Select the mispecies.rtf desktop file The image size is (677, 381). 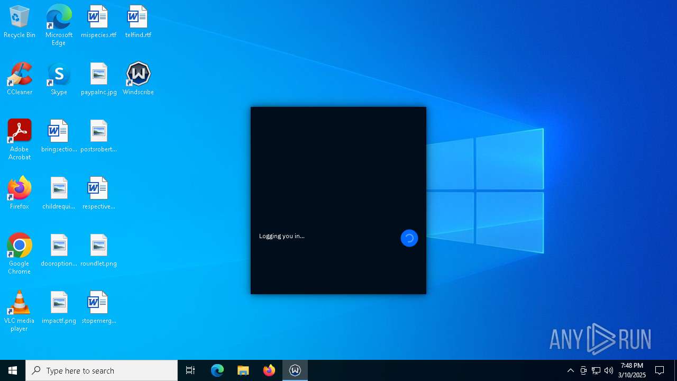point(98,22)
